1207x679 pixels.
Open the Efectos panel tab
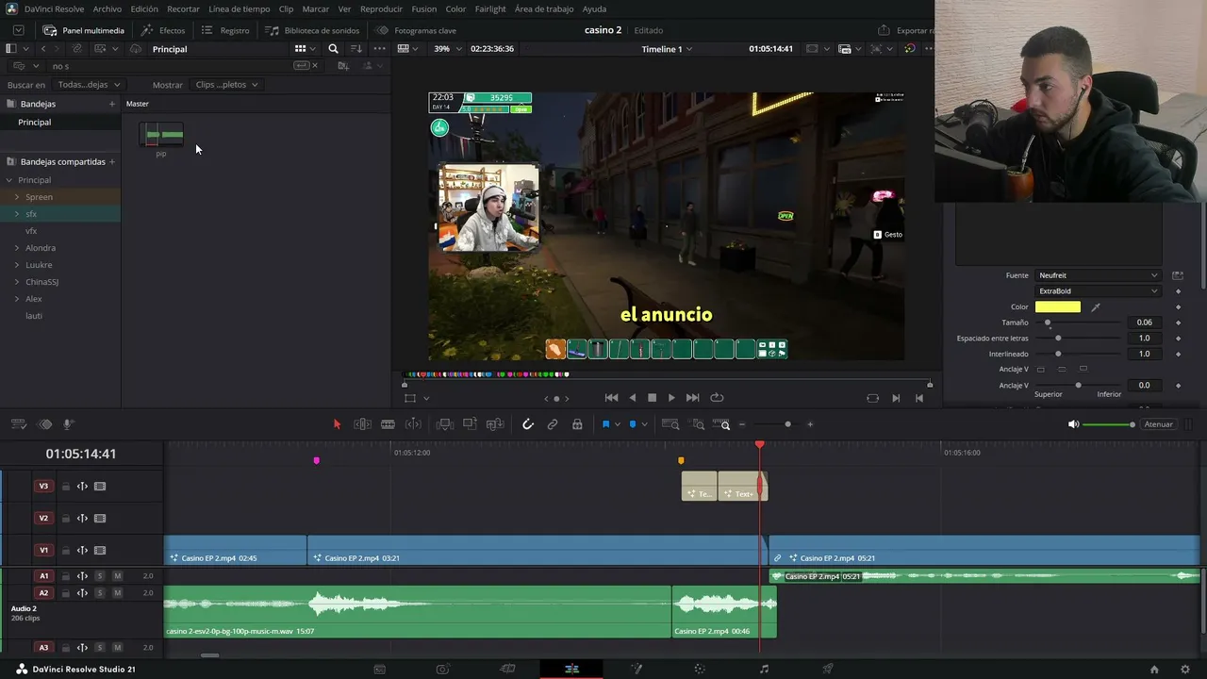pyautogui.click(x=164, y=30)
